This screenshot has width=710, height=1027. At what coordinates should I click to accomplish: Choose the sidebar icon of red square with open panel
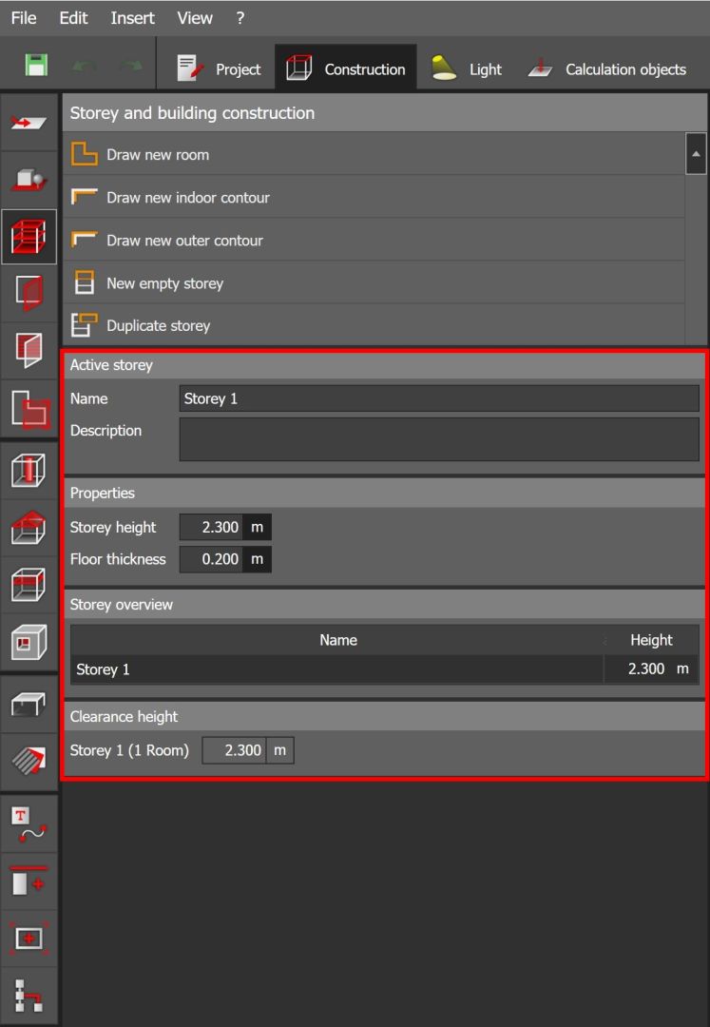click(29, 350)
